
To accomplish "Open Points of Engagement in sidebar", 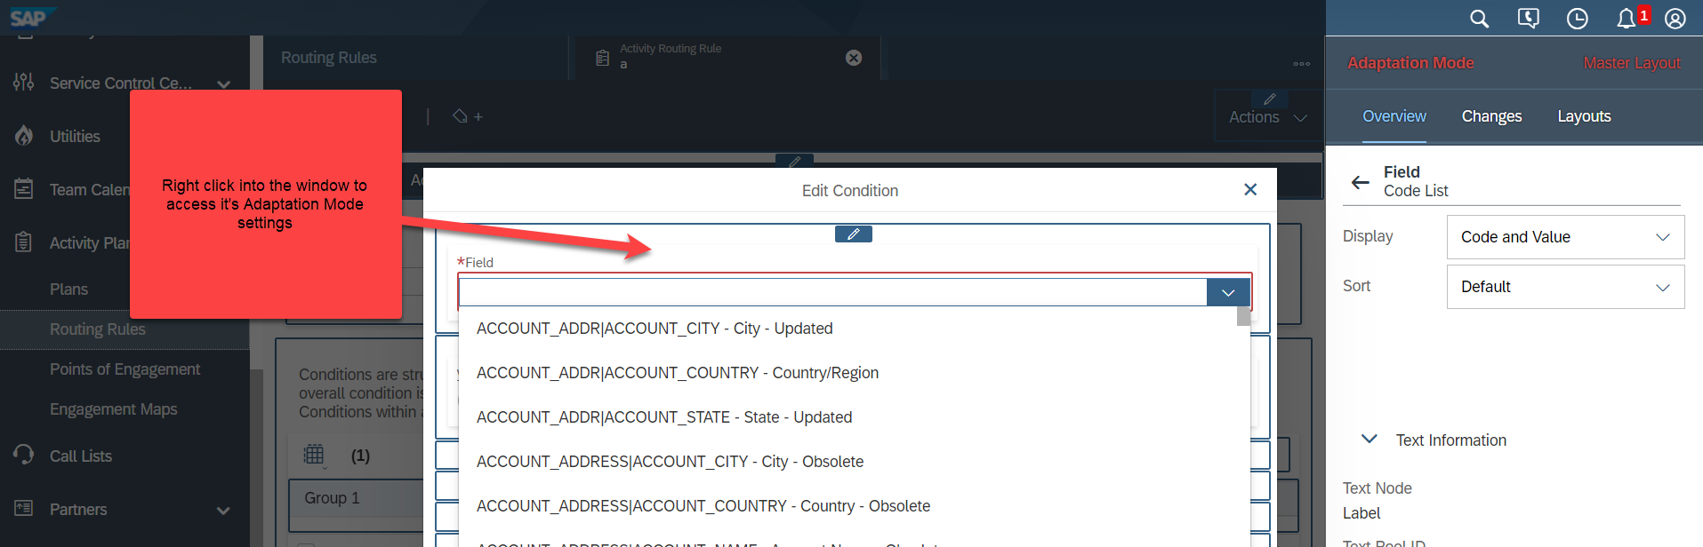I will click(x=125, y=369).
